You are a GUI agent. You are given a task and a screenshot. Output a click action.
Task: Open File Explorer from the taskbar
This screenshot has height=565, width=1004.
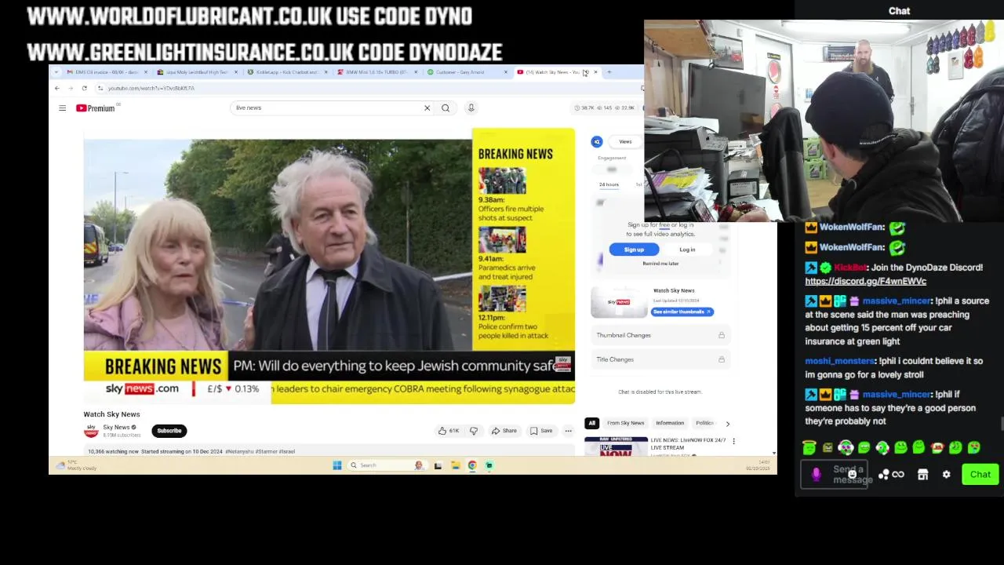(455, 465)
